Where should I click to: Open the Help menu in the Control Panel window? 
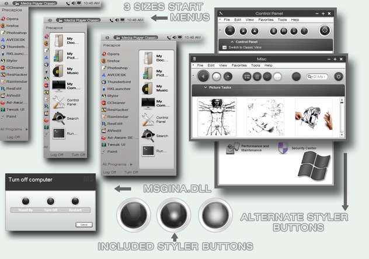(x=295, y=20)
